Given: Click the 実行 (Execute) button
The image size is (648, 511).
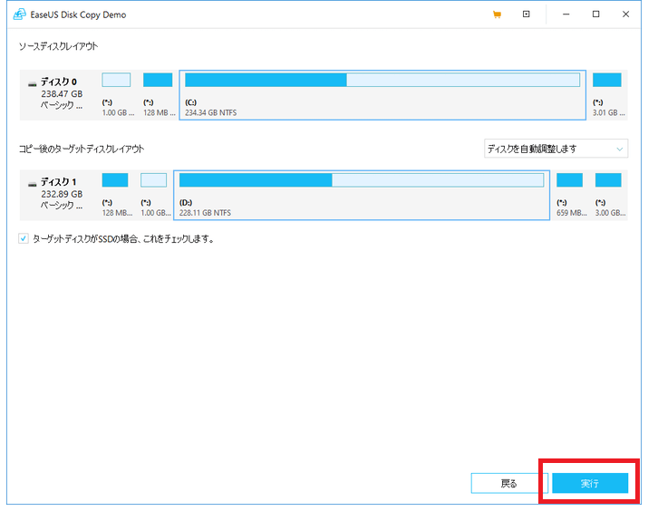Looking at the screenshot, I should coord(590,484).
